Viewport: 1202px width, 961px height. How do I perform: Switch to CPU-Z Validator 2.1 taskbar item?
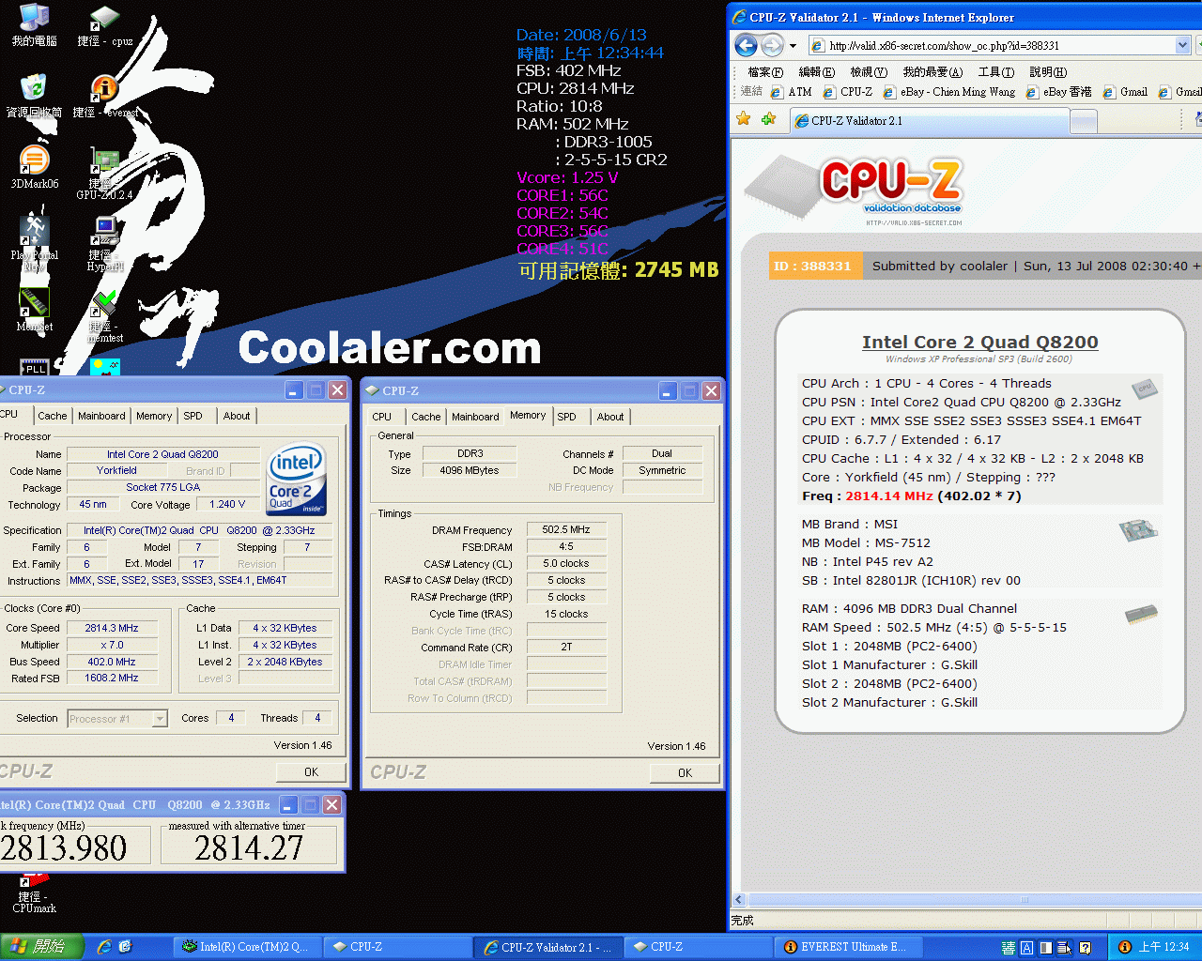tap(547, 947)
